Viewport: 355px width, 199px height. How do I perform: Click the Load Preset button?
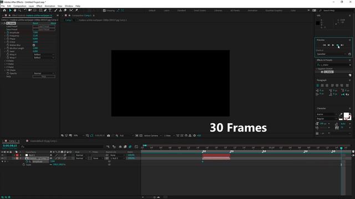point(44,27)
